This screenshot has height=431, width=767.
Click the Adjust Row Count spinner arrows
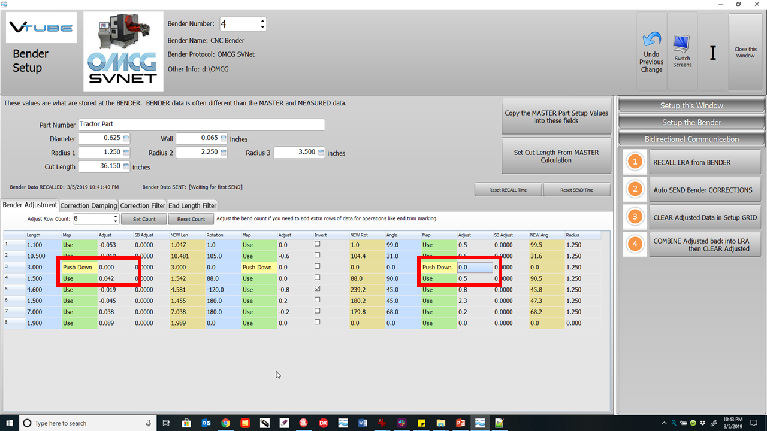115,219
